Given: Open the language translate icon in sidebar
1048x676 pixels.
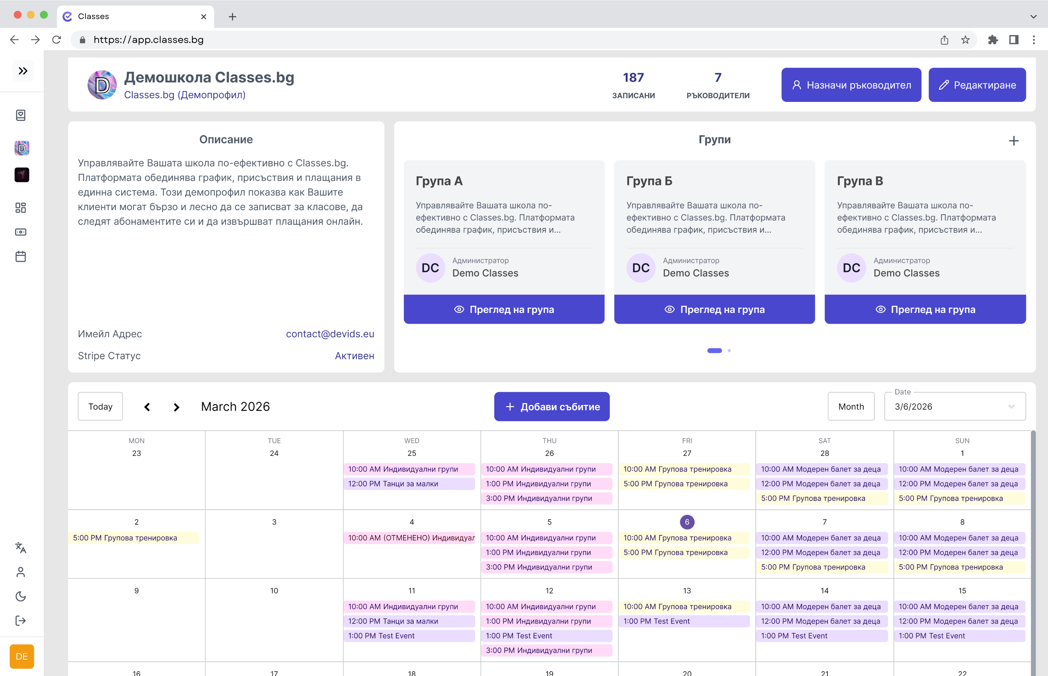Looking at the screenshot, I should point(21,547).
